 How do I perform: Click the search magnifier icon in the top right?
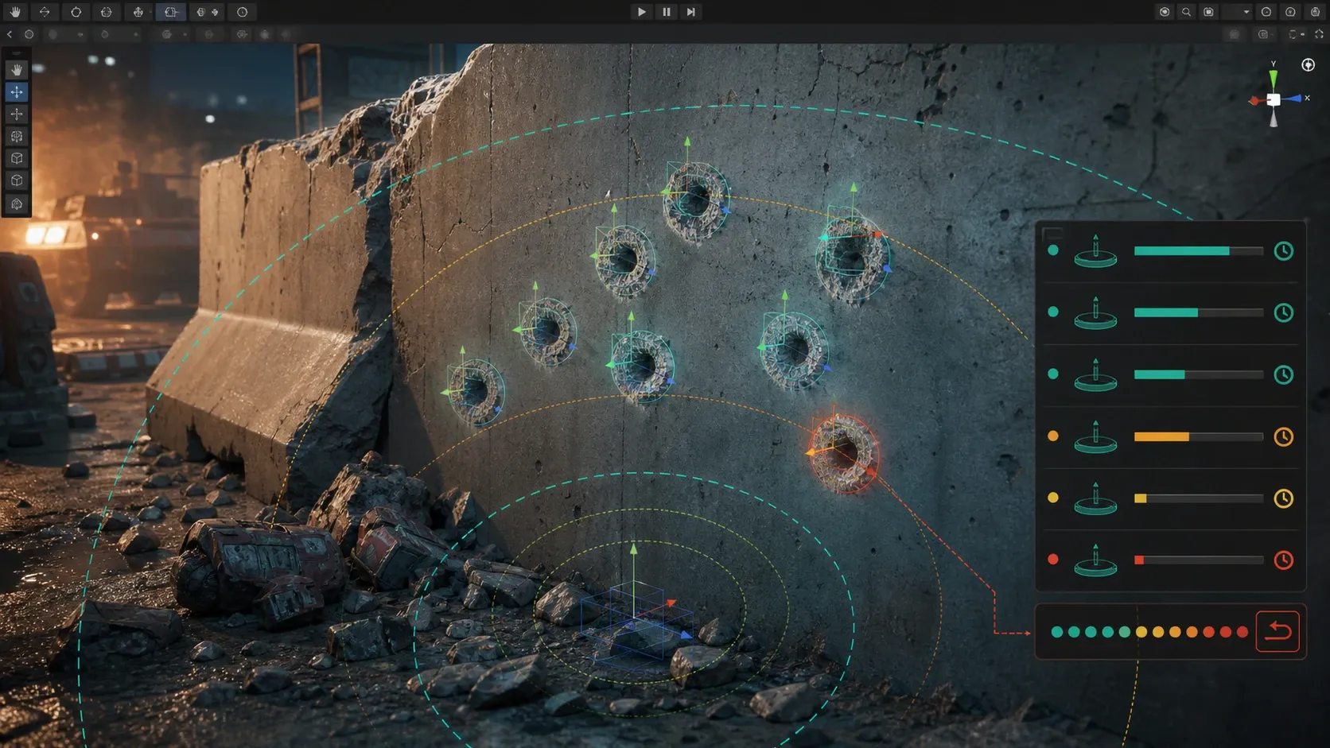coord(1186,12)
